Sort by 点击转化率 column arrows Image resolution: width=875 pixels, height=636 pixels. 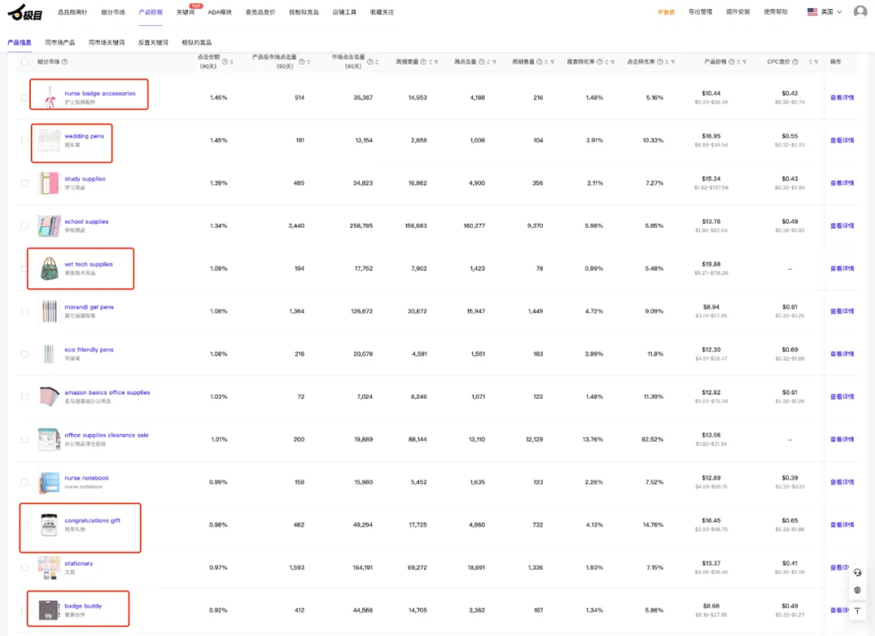click(667, 62)
